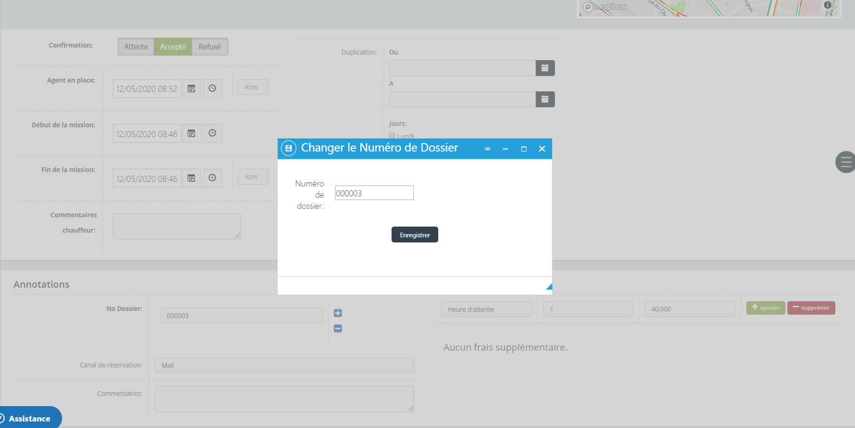
Task: Set confirmation to Attente
Action: (x=136, y=47)
